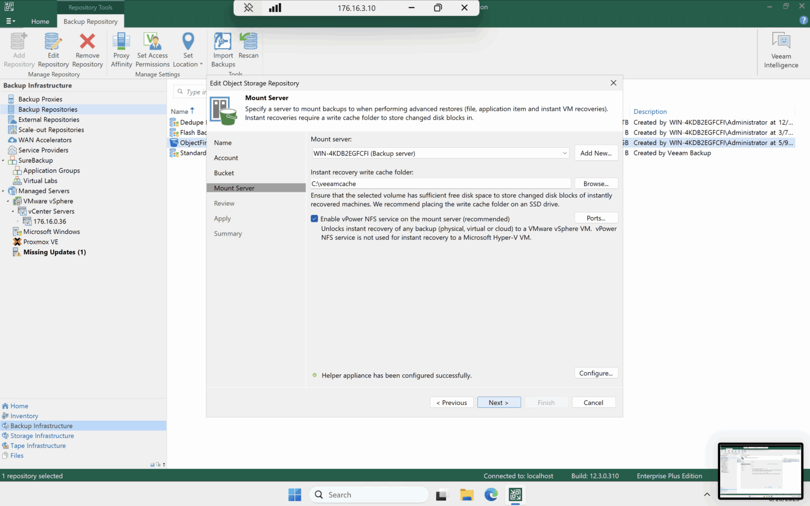Viewport: 810px width, 506px height.
Task: Click the < Previous button
Action: [451, 402]
